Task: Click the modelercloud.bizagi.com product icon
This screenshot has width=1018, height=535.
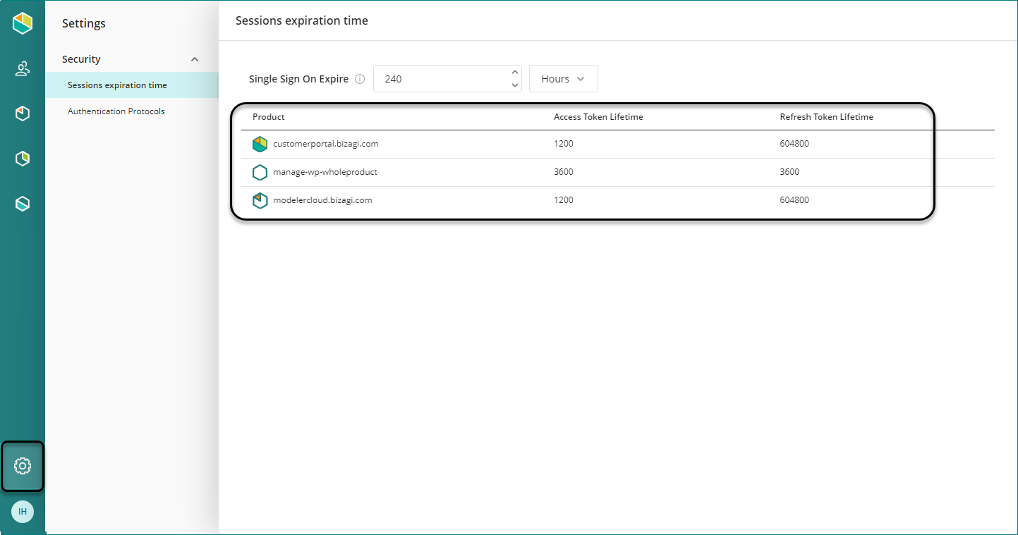Action: coord(260,200)
